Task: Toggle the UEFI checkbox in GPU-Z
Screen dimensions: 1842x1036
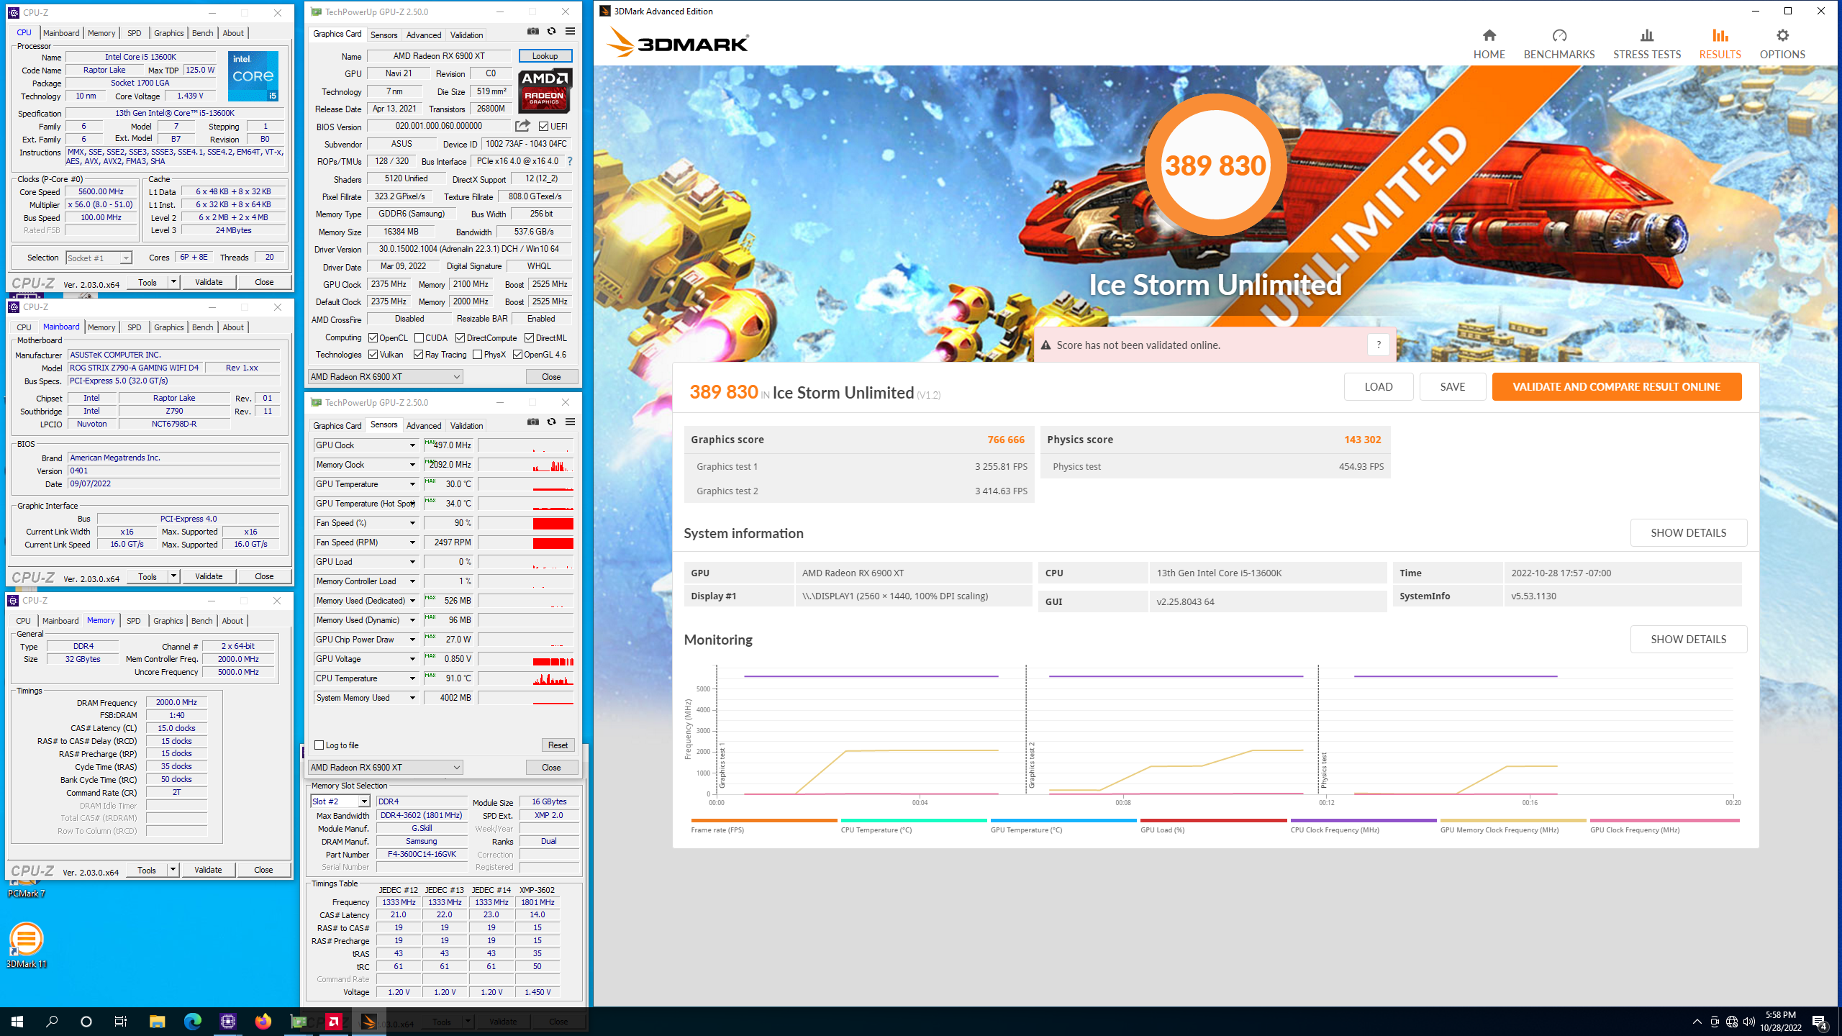Action: tap(543, 126)
